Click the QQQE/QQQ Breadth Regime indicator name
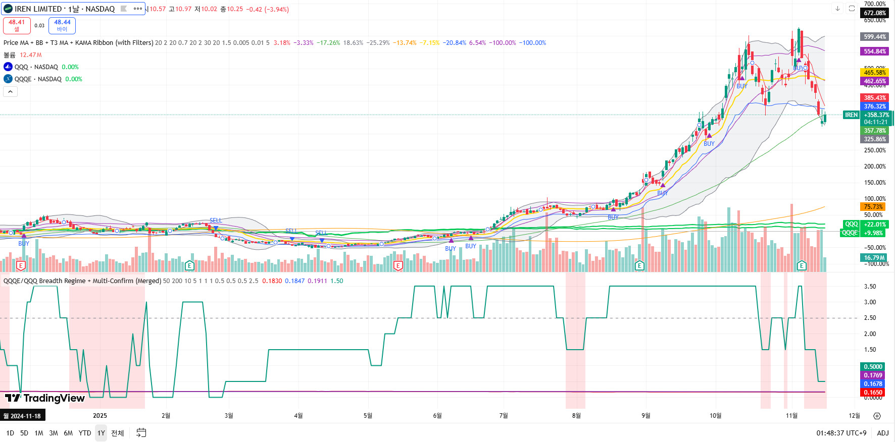The width and height of the screenshot is (895, 442). pyautogui.click(x=82, y=281)
